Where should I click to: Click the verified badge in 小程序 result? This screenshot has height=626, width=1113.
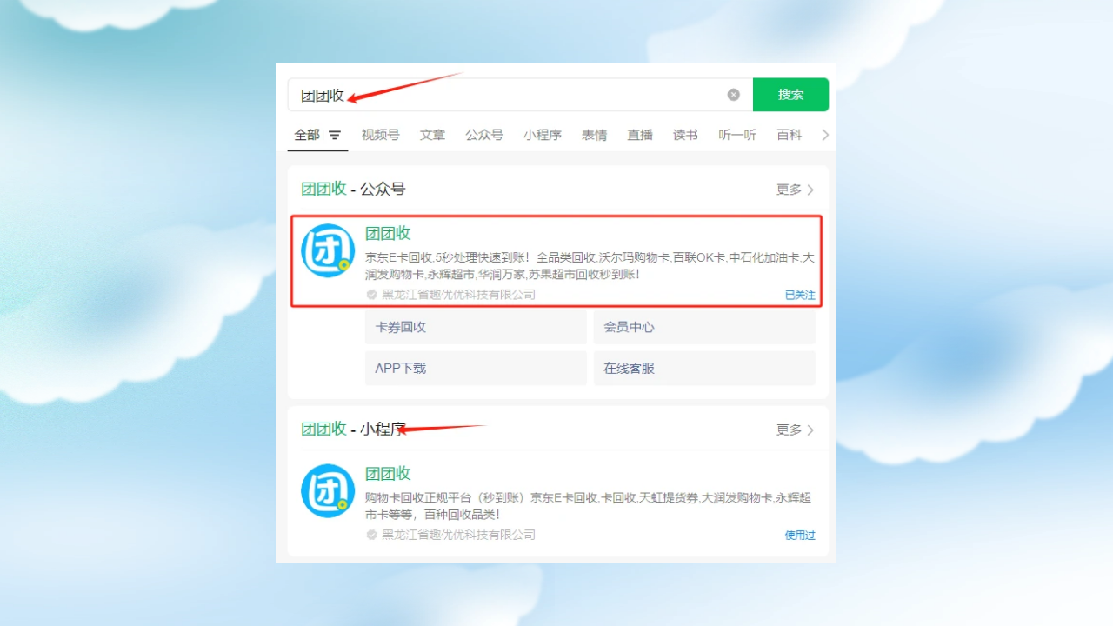coord(371,535)
